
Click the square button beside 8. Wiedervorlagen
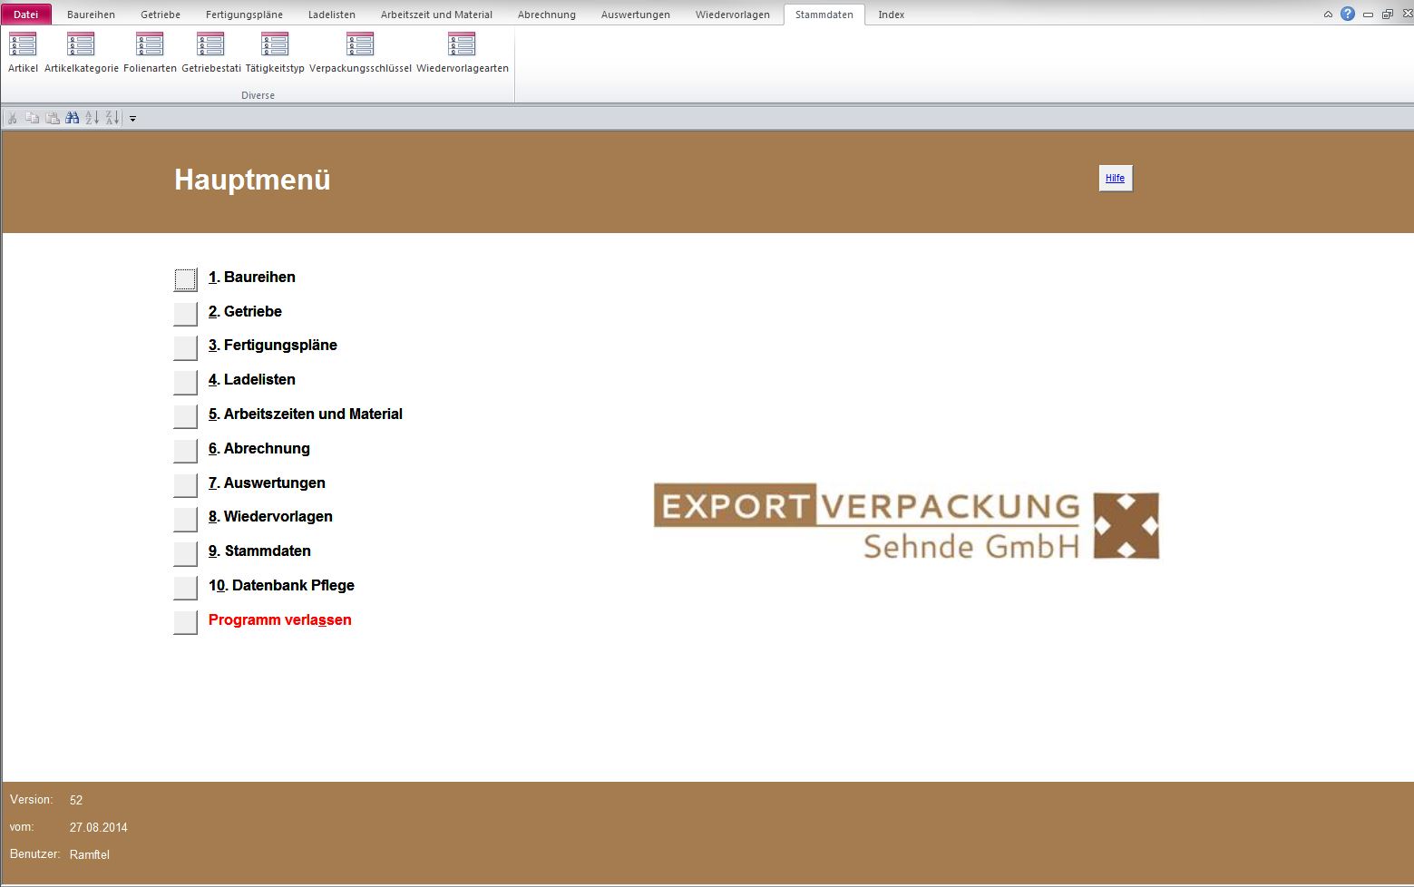185,520
